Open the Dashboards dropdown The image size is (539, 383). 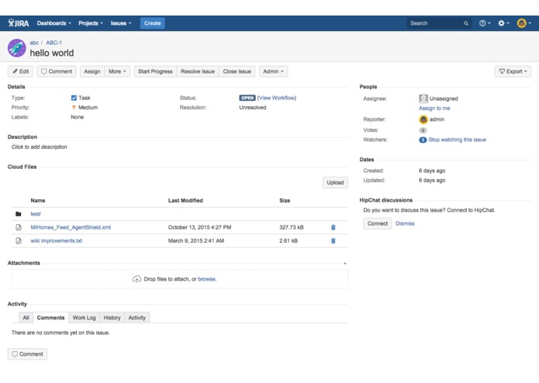pos(54,23)
